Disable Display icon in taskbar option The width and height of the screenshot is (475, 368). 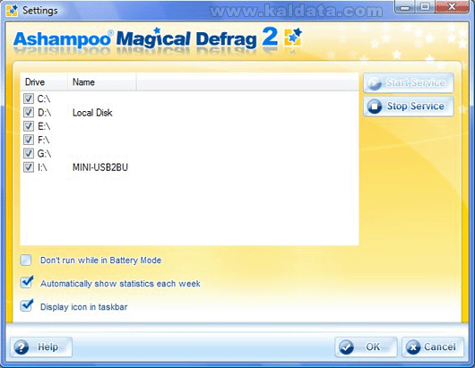pyautogui.click(x=27, y=305)
